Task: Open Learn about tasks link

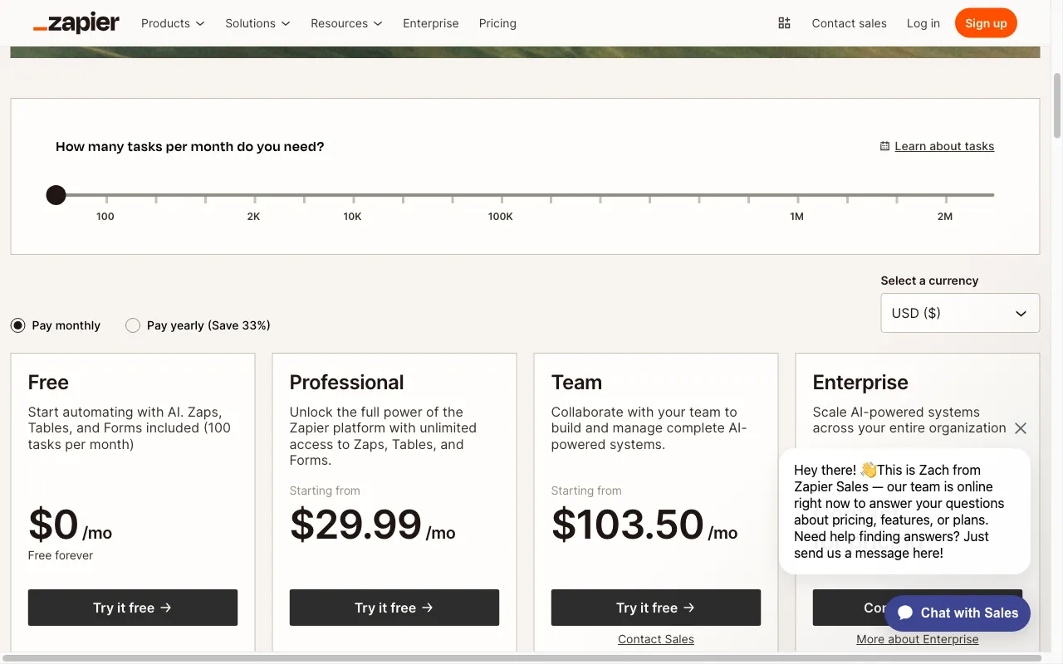Action: (944, 146)
